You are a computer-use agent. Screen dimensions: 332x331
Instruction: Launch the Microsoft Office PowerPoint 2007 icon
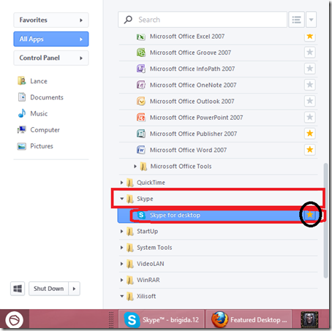[141, 118]
